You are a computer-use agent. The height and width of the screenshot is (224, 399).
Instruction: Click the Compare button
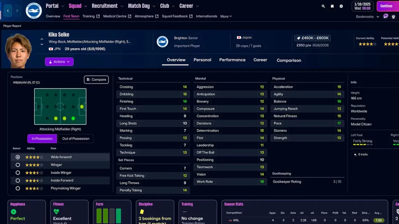click(x=96, y=79)
